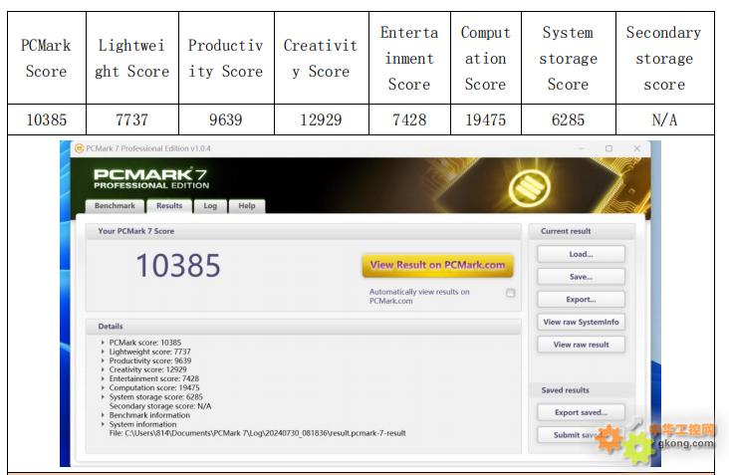The width and height of the screenshot is (729, 475).
Task: Expand the Computation score 19475 row
Action: coord(103,387)
